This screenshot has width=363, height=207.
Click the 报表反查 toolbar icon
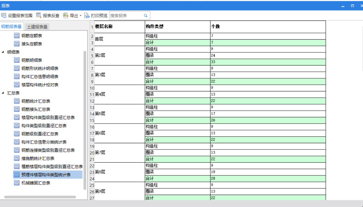[x=39, y=16]
